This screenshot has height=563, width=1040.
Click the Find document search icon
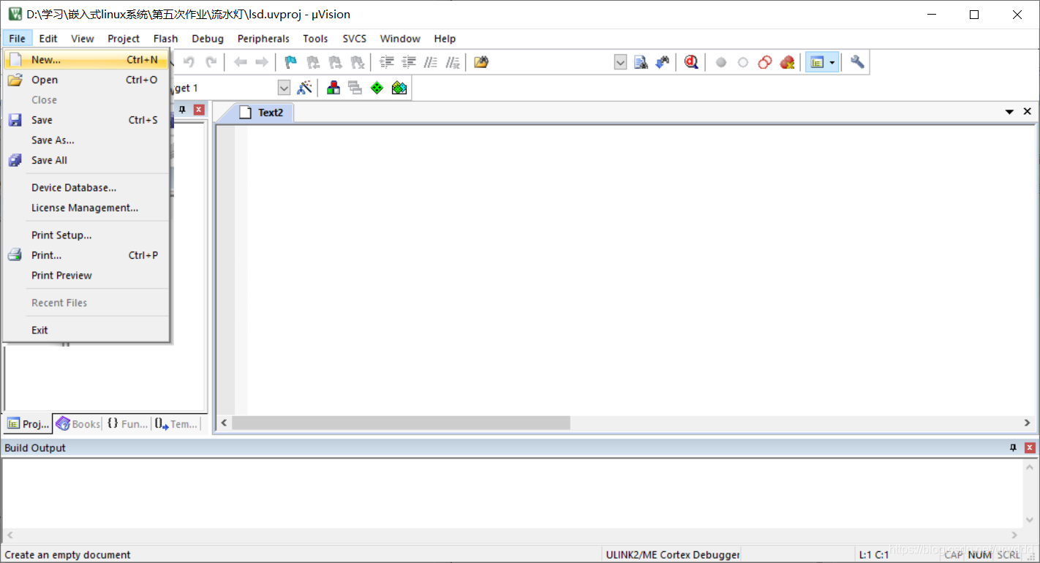(x=641, y=62)
